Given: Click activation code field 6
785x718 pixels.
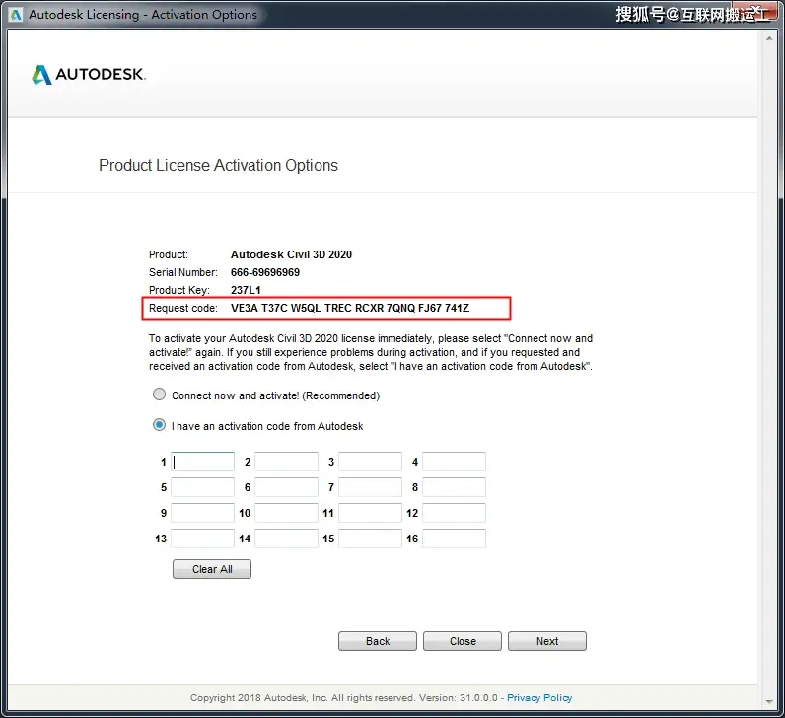Looking at the screenshot, I should pos(286,487).
